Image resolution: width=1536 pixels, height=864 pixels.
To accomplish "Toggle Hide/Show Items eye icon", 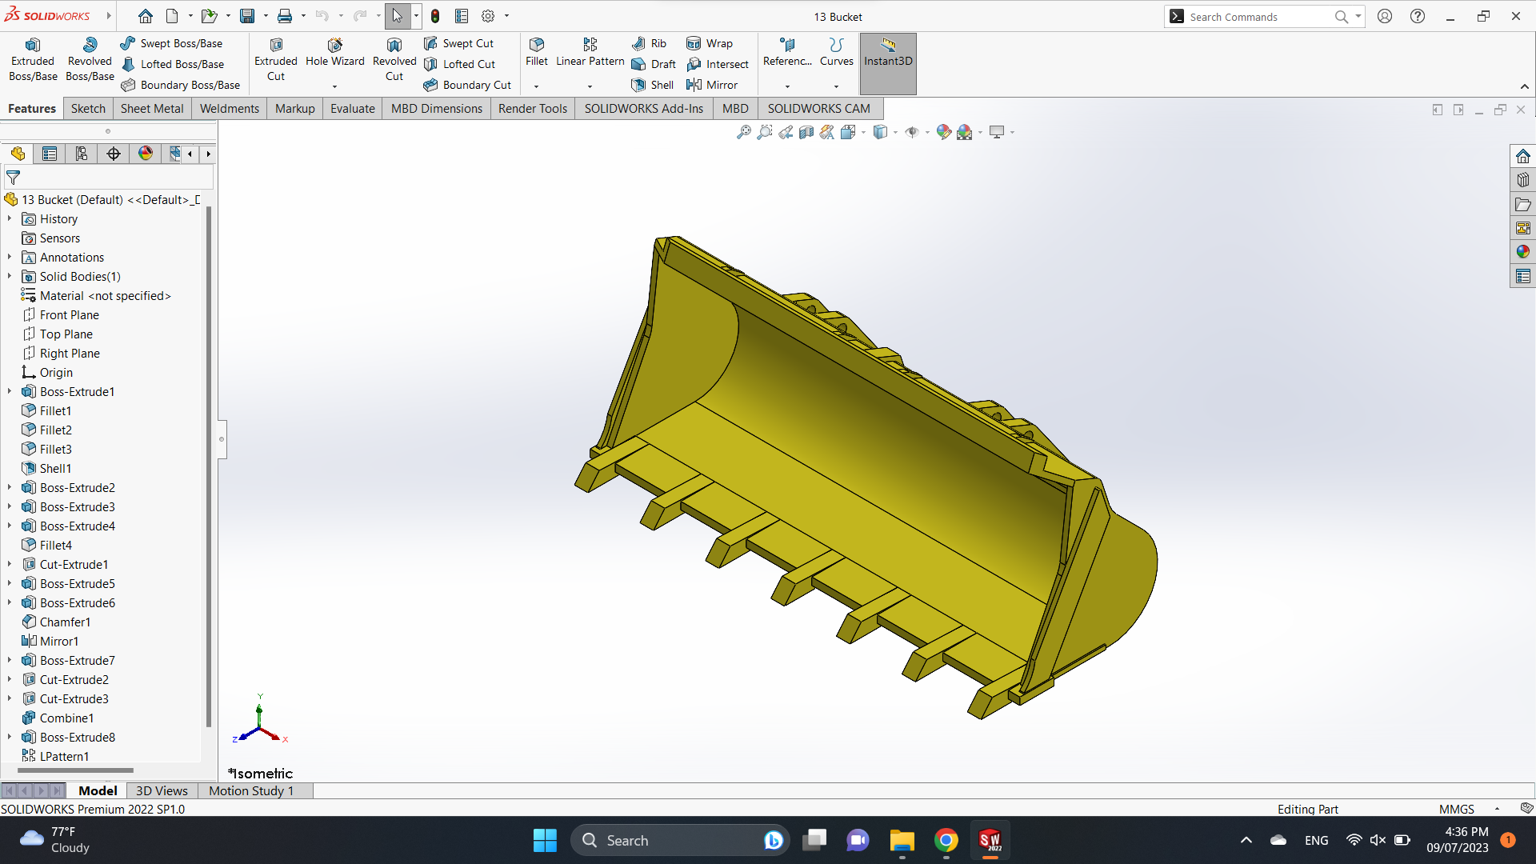I will click(911, 132).
